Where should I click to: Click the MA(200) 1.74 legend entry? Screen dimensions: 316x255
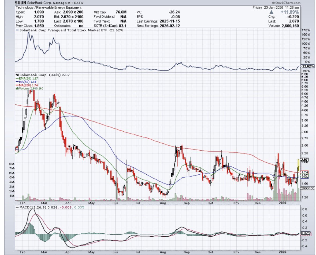(27, 85)
